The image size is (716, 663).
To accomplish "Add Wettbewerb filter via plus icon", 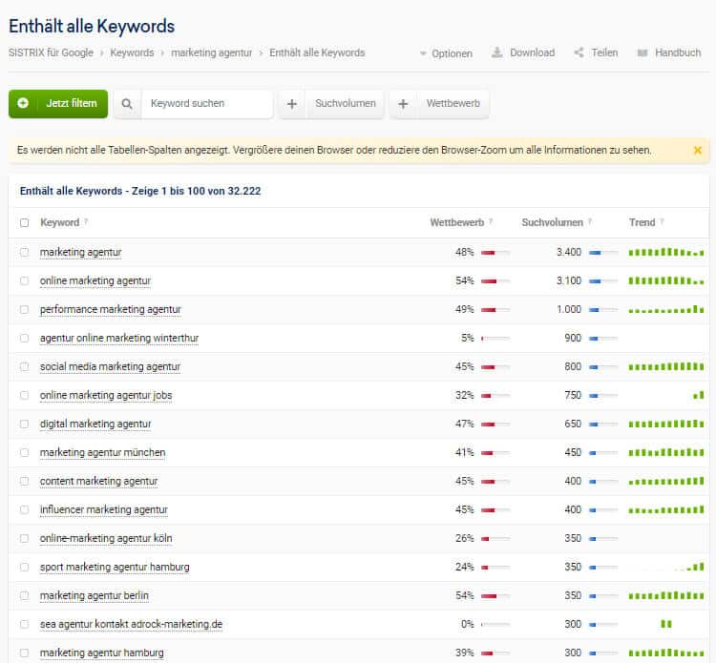I will 403,104.
